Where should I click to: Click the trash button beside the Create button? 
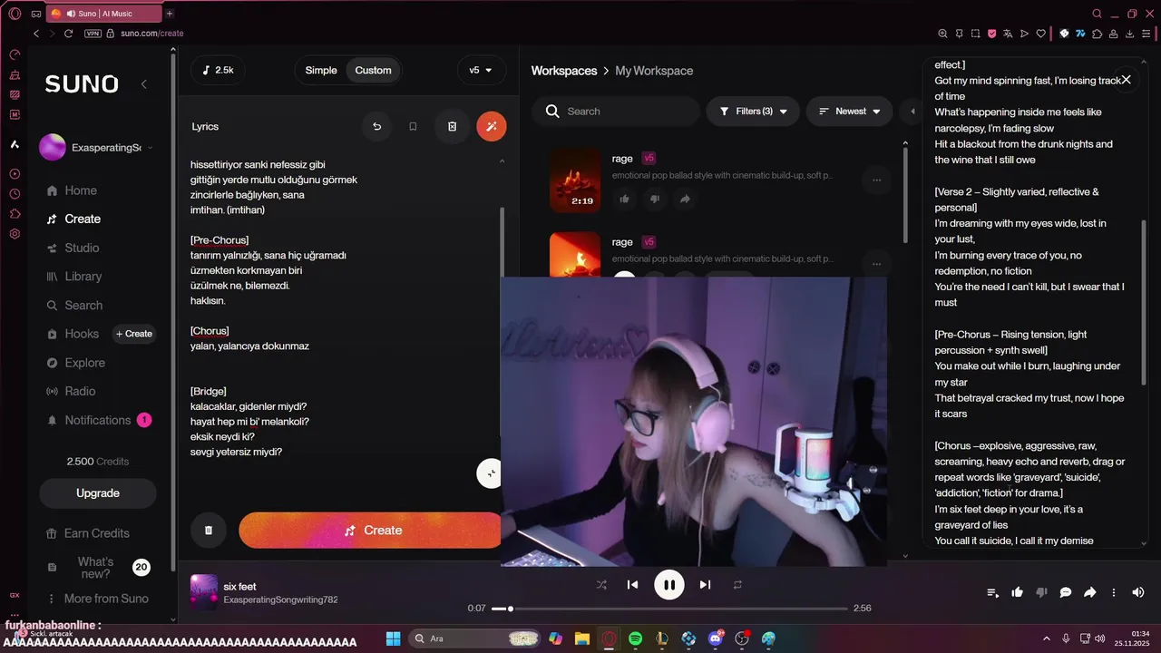209,531
